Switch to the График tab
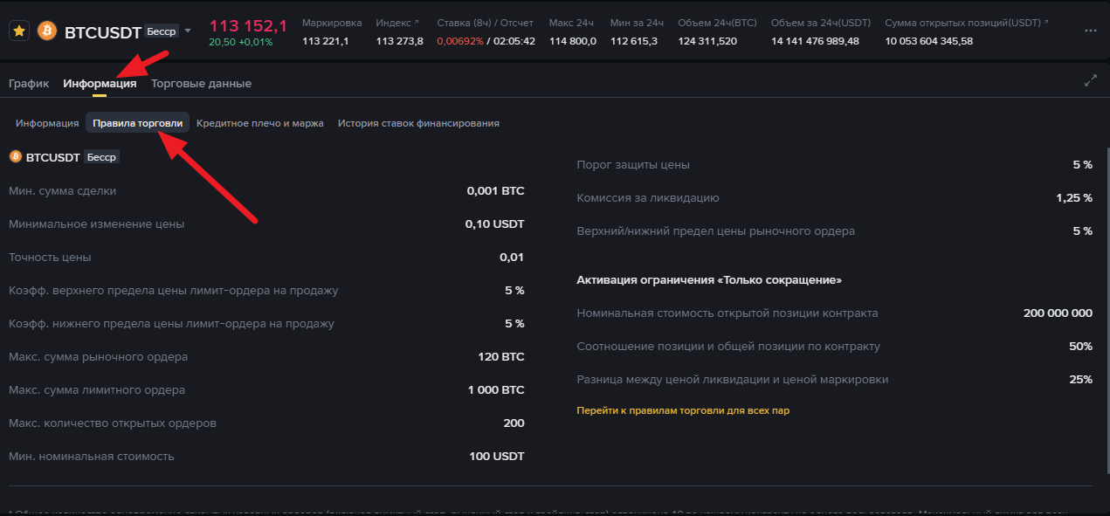The width and height of the screenshot is (1110, 516). click(29, 84)
